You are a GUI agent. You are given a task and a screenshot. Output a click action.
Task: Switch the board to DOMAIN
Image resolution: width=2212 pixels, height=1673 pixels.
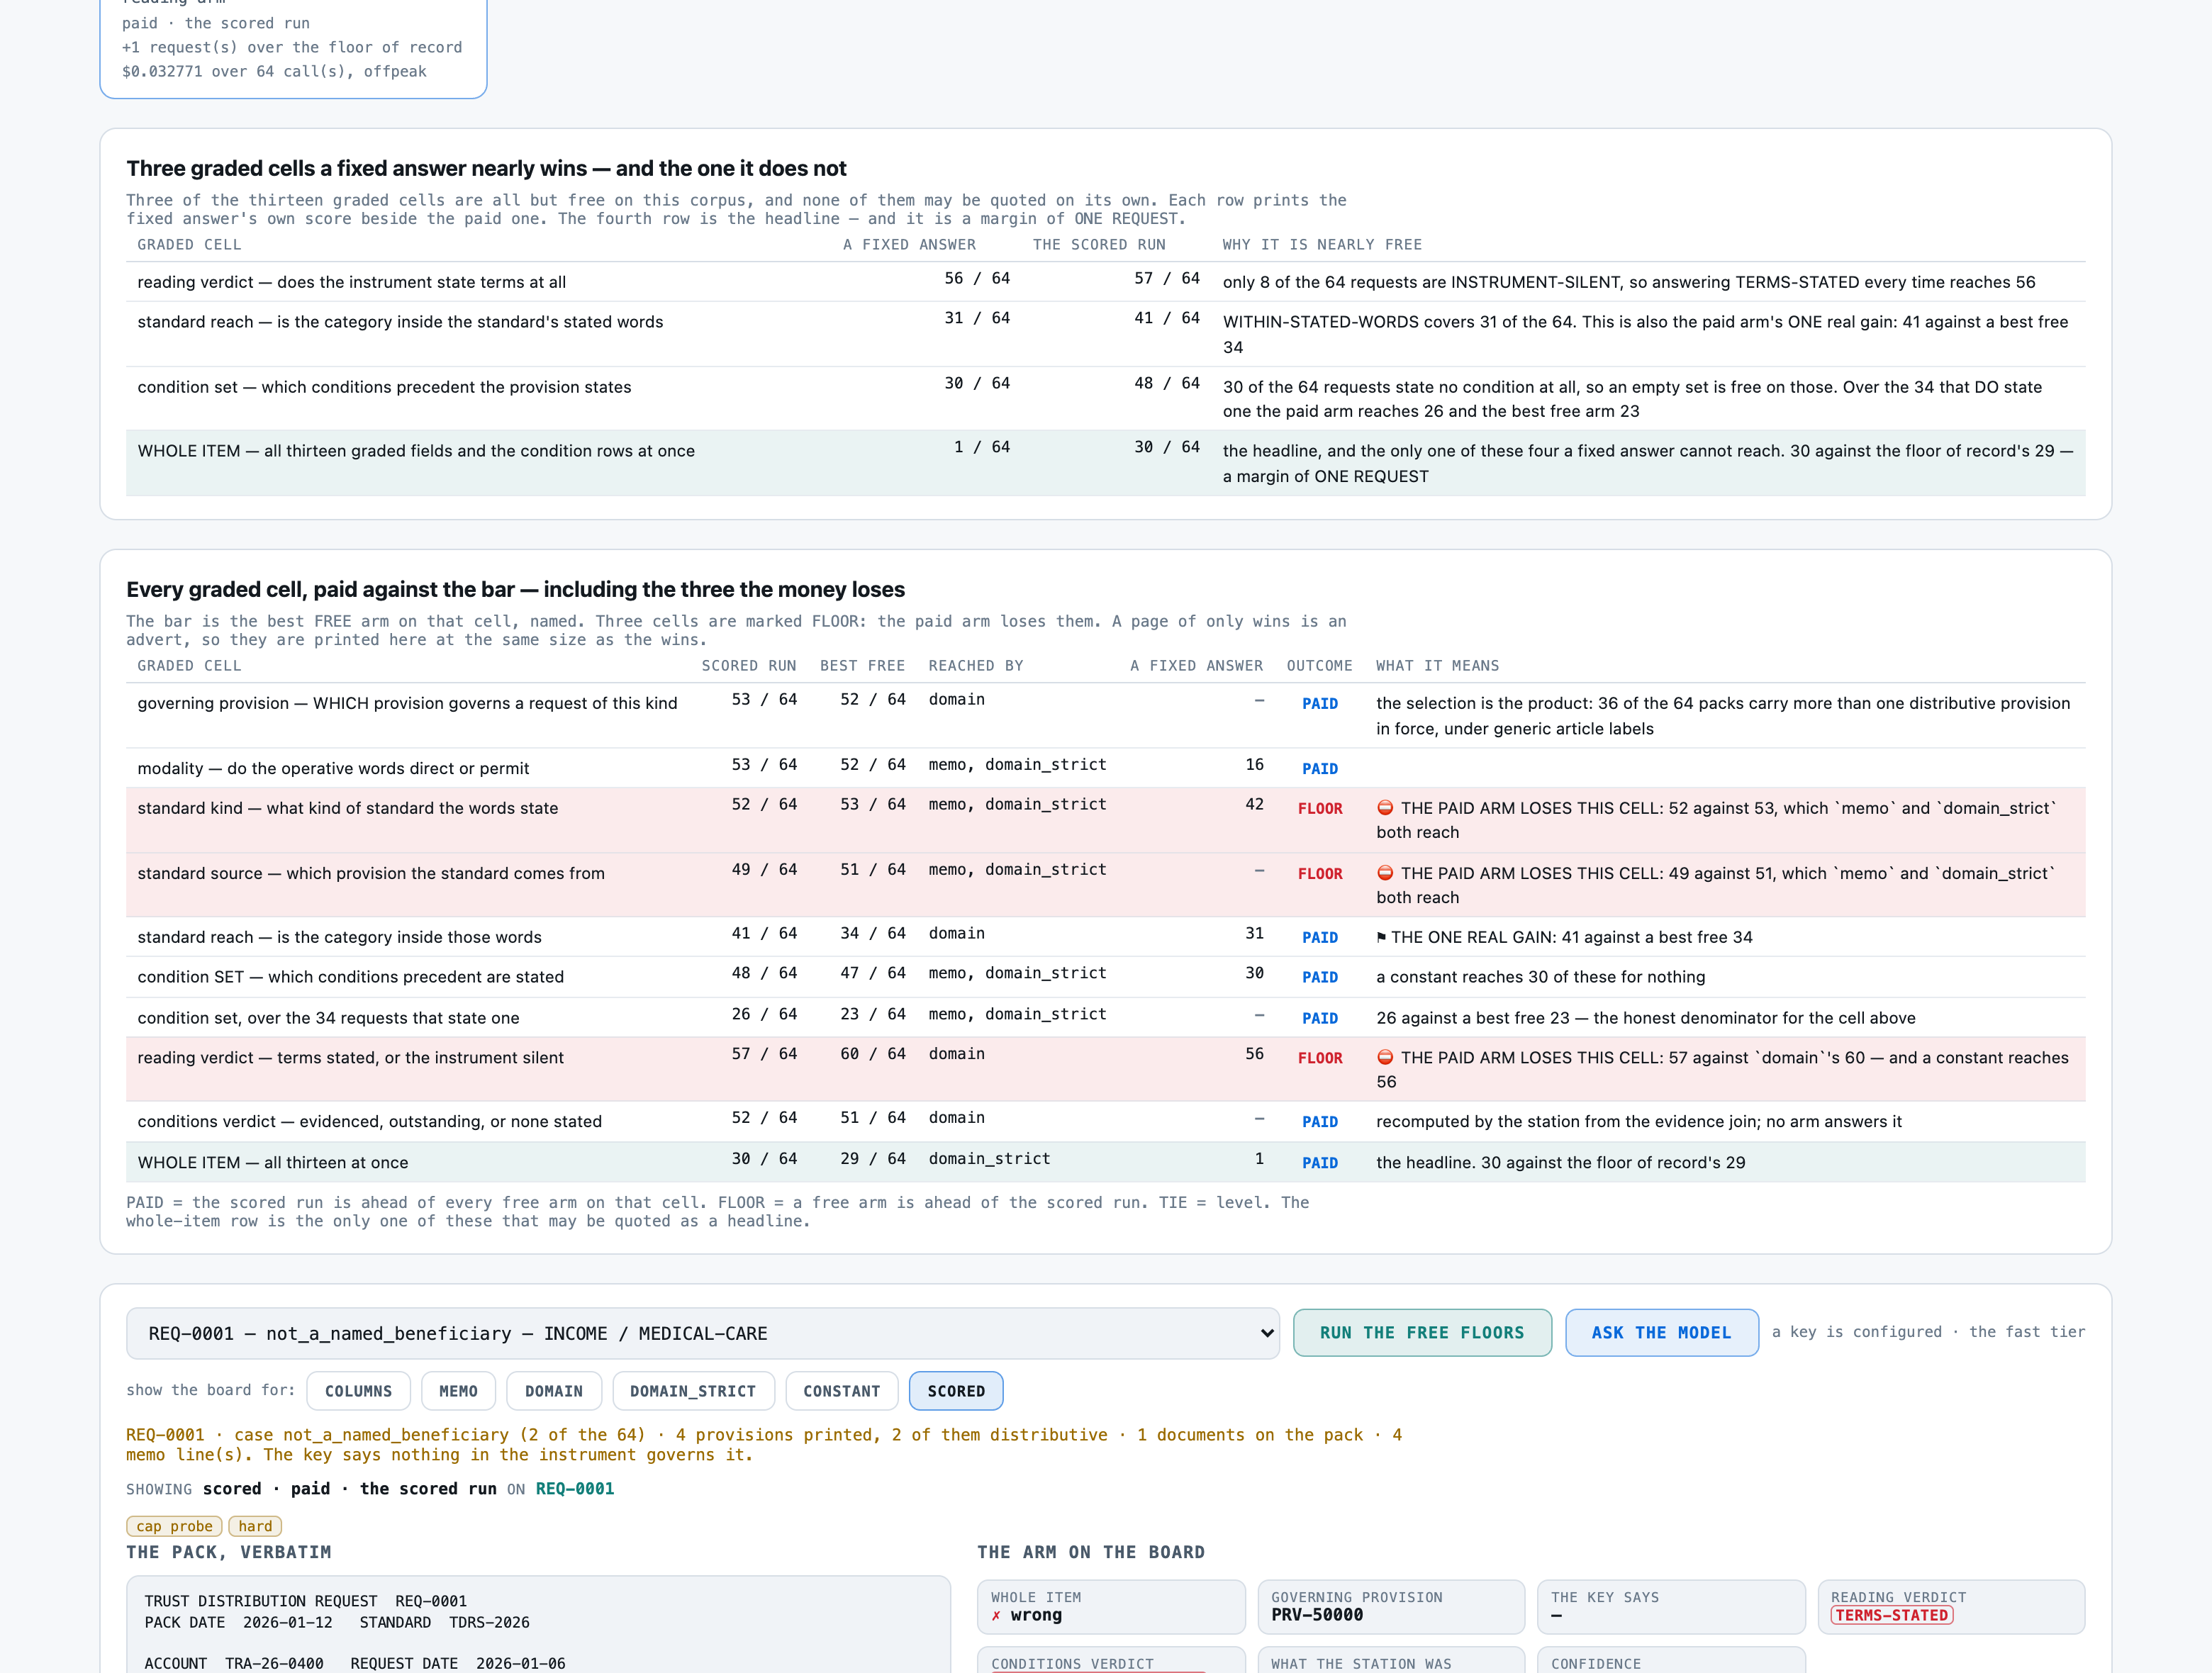coord(553,1390)
